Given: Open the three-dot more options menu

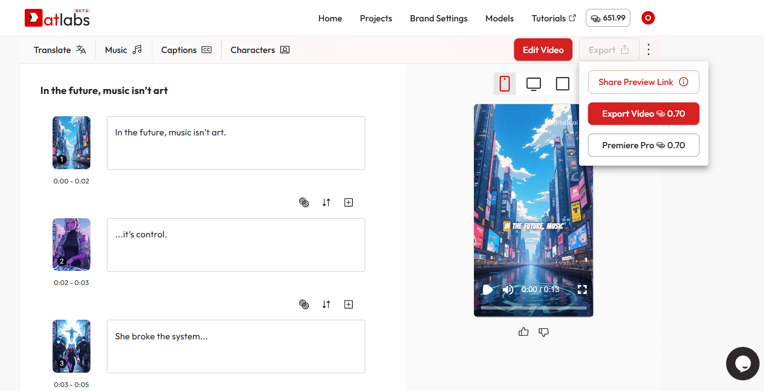Looking at the screenshot, I should click(x=648, y=49).
